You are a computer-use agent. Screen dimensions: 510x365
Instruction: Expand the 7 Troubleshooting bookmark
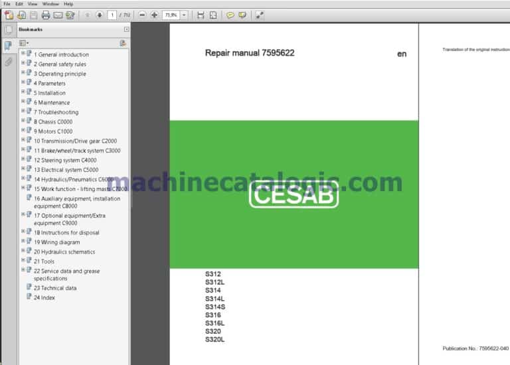[23, 111]
